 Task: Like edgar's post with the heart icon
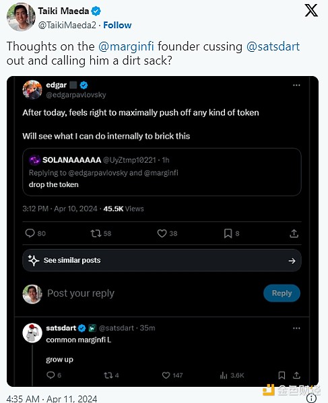pos(162,233)
